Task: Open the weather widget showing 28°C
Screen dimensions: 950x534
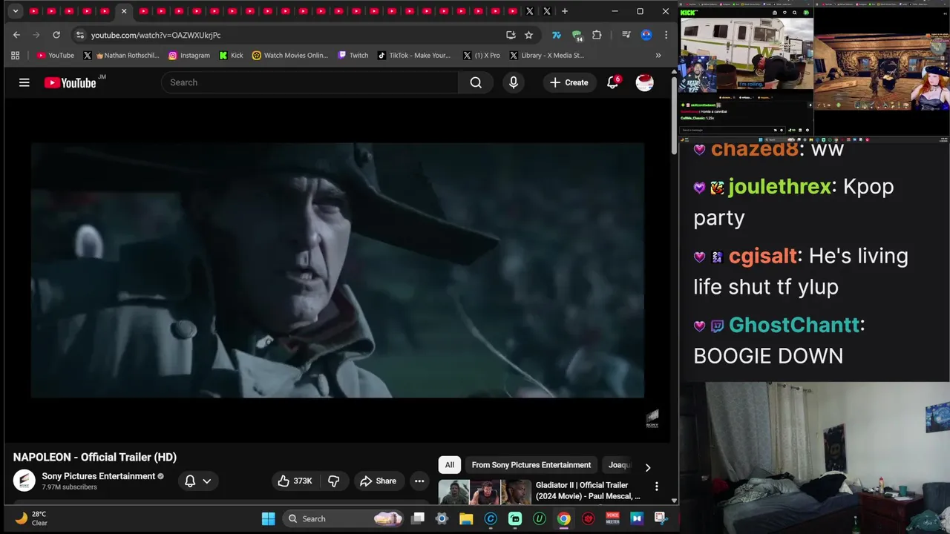Action: click(31, 518)
